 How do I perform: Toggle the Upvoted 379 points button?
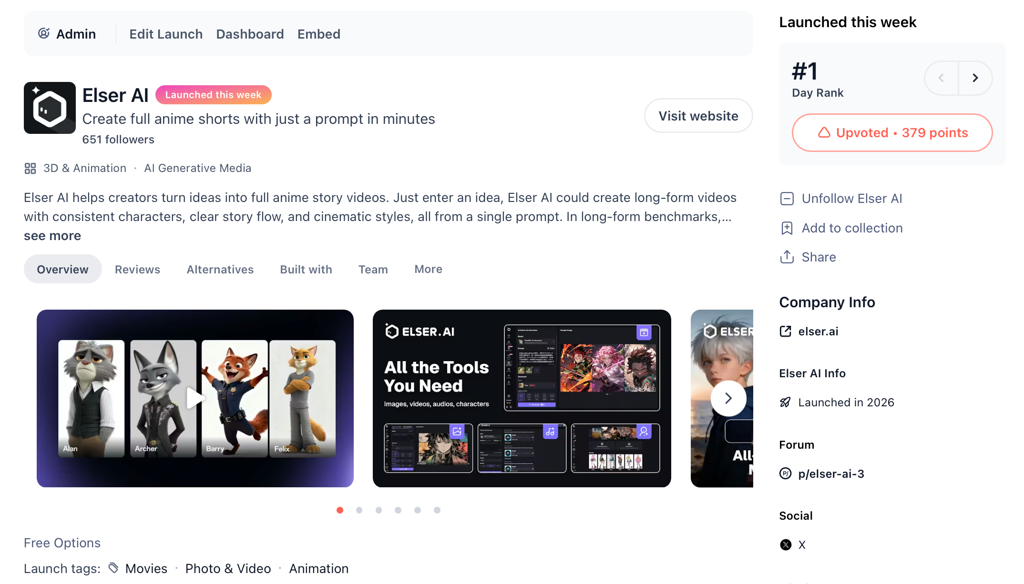coord(892,132)
